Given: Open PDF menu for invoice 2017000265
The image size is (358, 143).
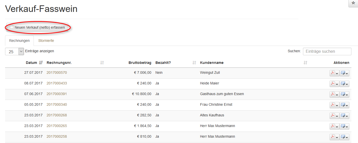Looking at the screenshot, I should 334,126.
